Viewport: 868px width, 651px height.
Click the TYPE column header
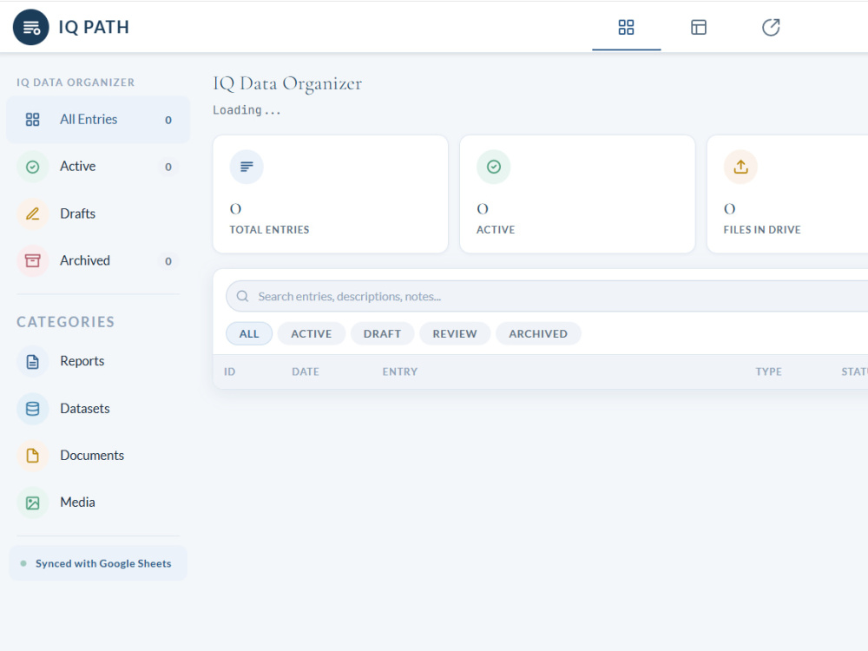coord(769,372)
